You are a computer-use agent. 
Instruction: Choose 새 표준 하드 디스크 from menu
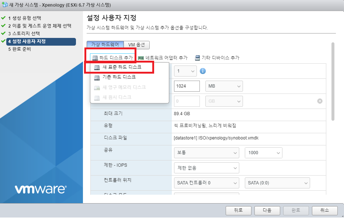129,67
